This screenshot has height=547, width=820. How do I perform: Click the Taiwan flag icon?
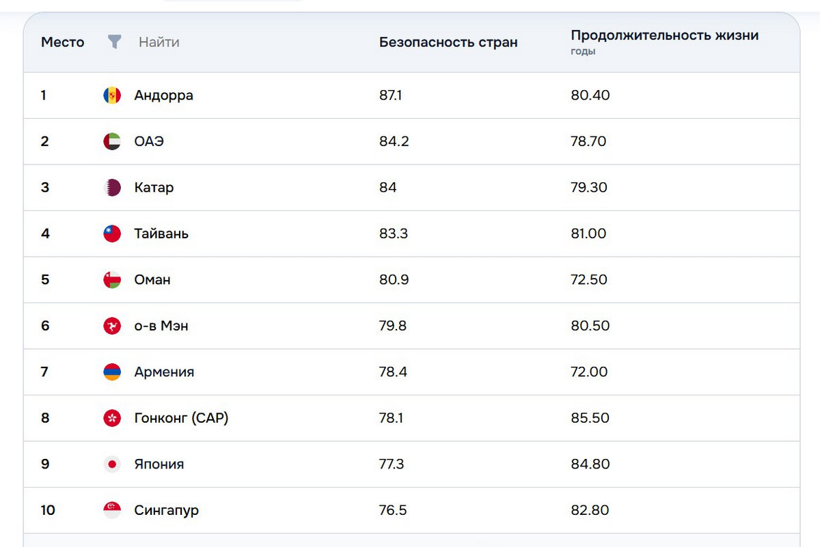(112, 234)
